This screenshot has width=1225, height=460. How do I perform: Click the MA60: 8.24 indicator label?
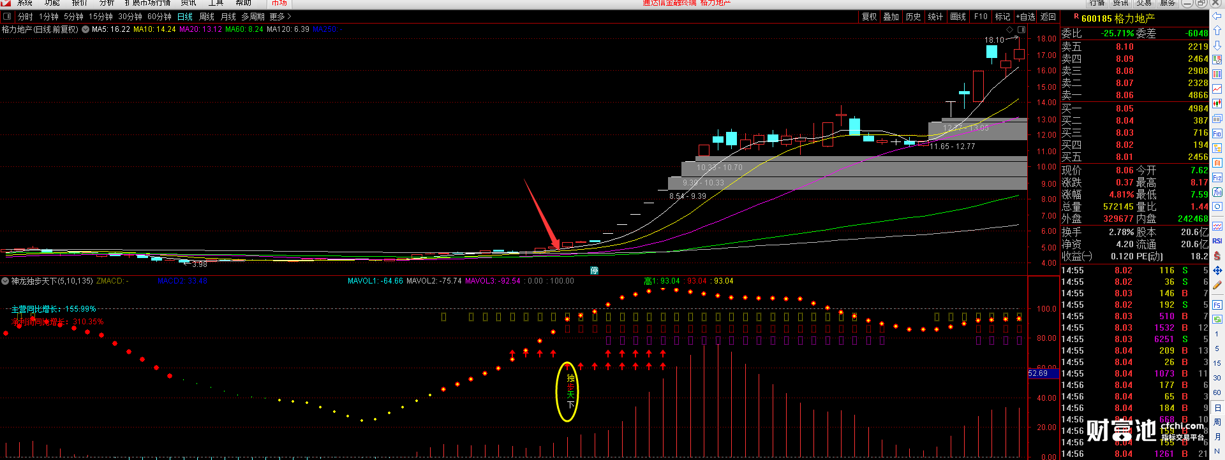click(x=244, y=29)
